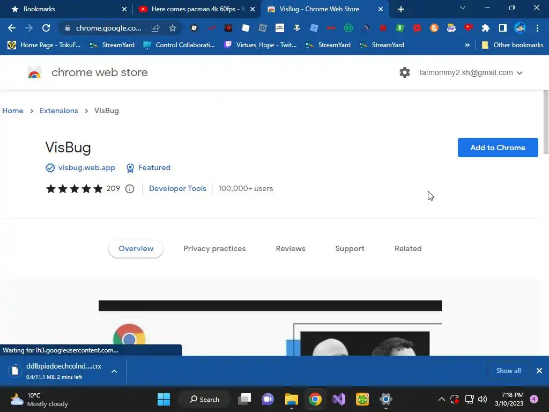549x412 pixels.
Task: Click the five-star rating display
Action: tap(74, 189)
